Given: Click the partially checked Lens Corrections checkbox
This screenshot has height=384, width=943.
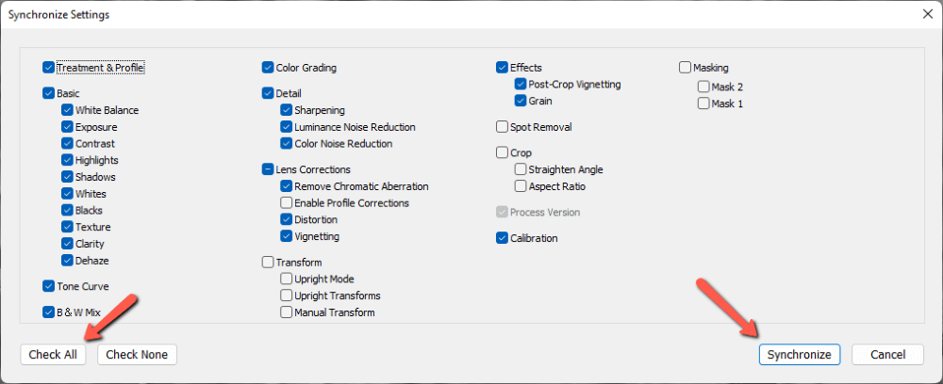Looking at the screenshot, I should point(268,169).
